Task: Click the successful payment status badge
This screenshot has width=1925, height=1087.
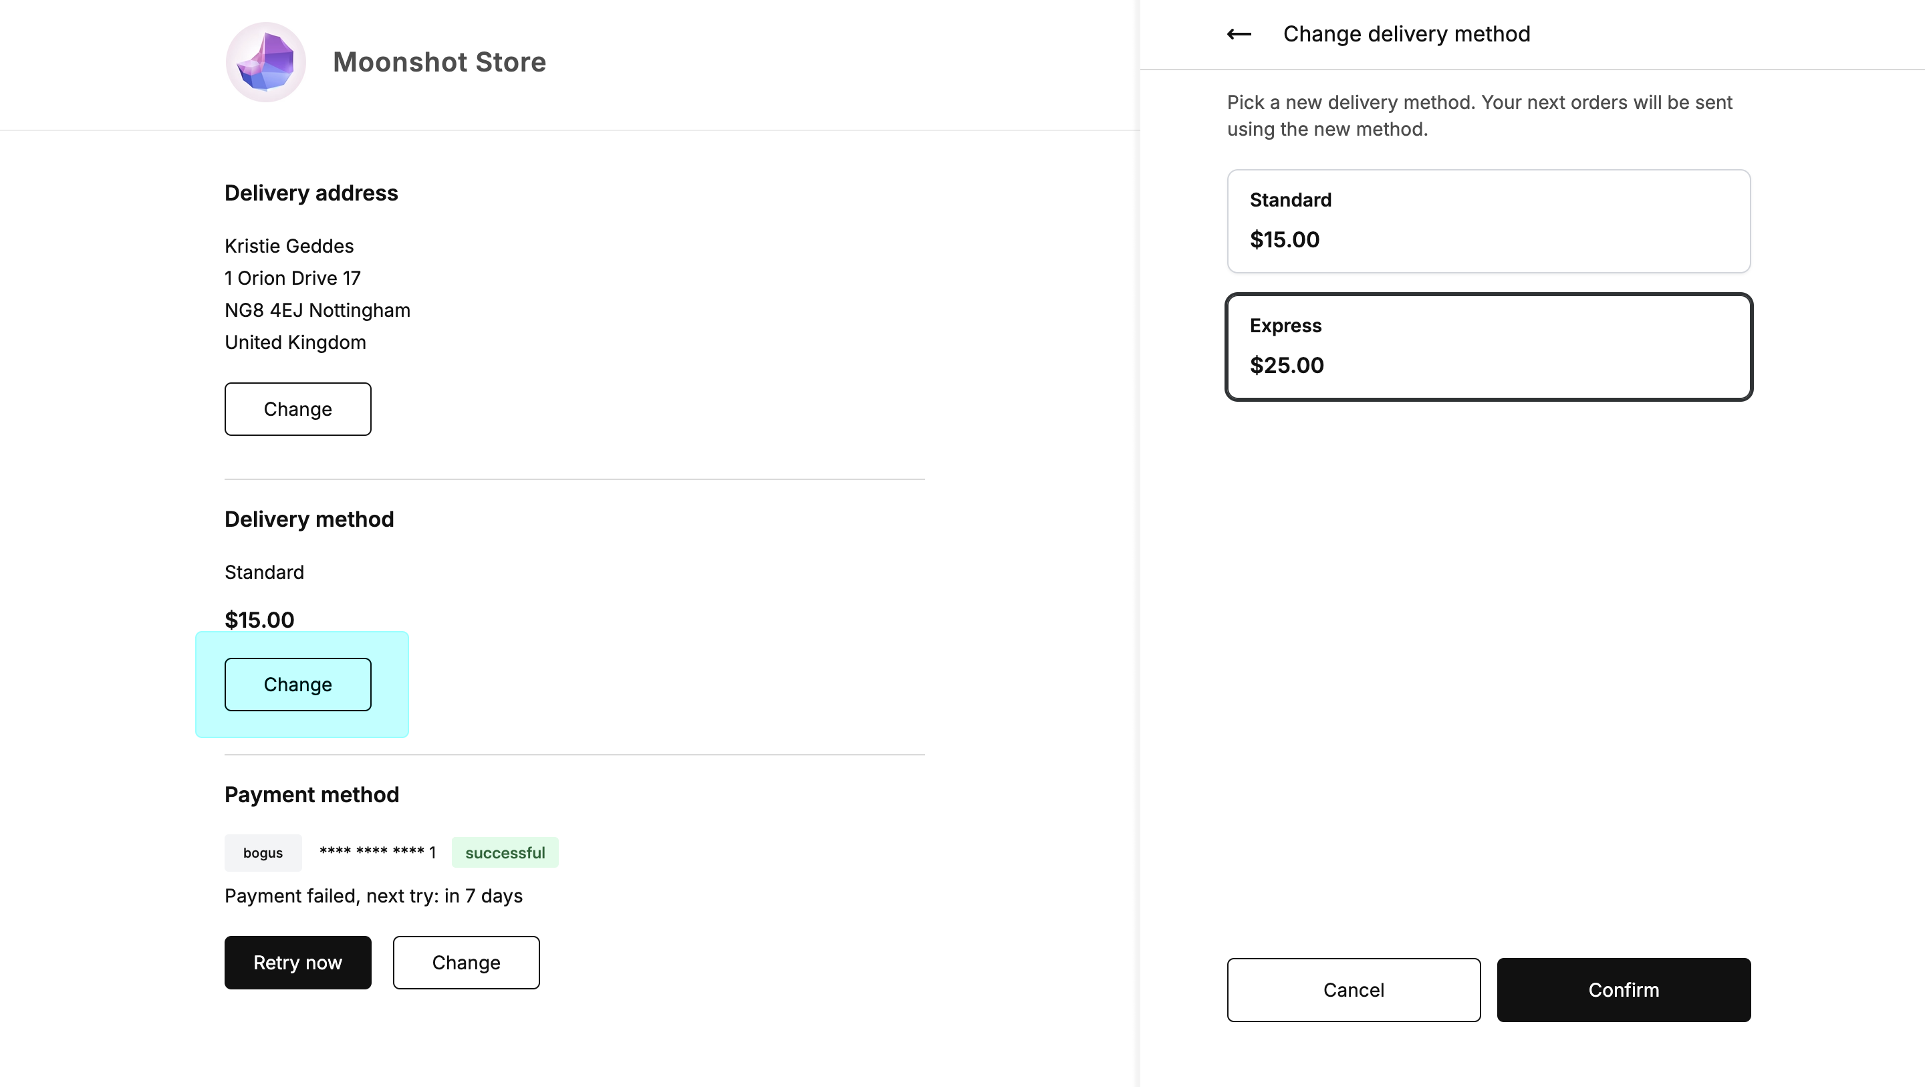Action: [x=505, y=852]
